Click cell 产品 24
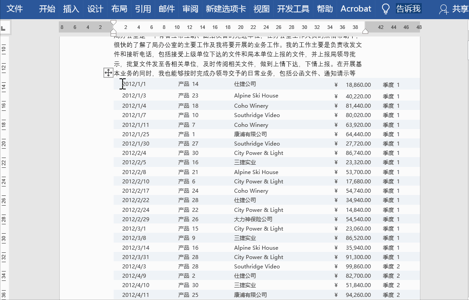 [188, 191]
